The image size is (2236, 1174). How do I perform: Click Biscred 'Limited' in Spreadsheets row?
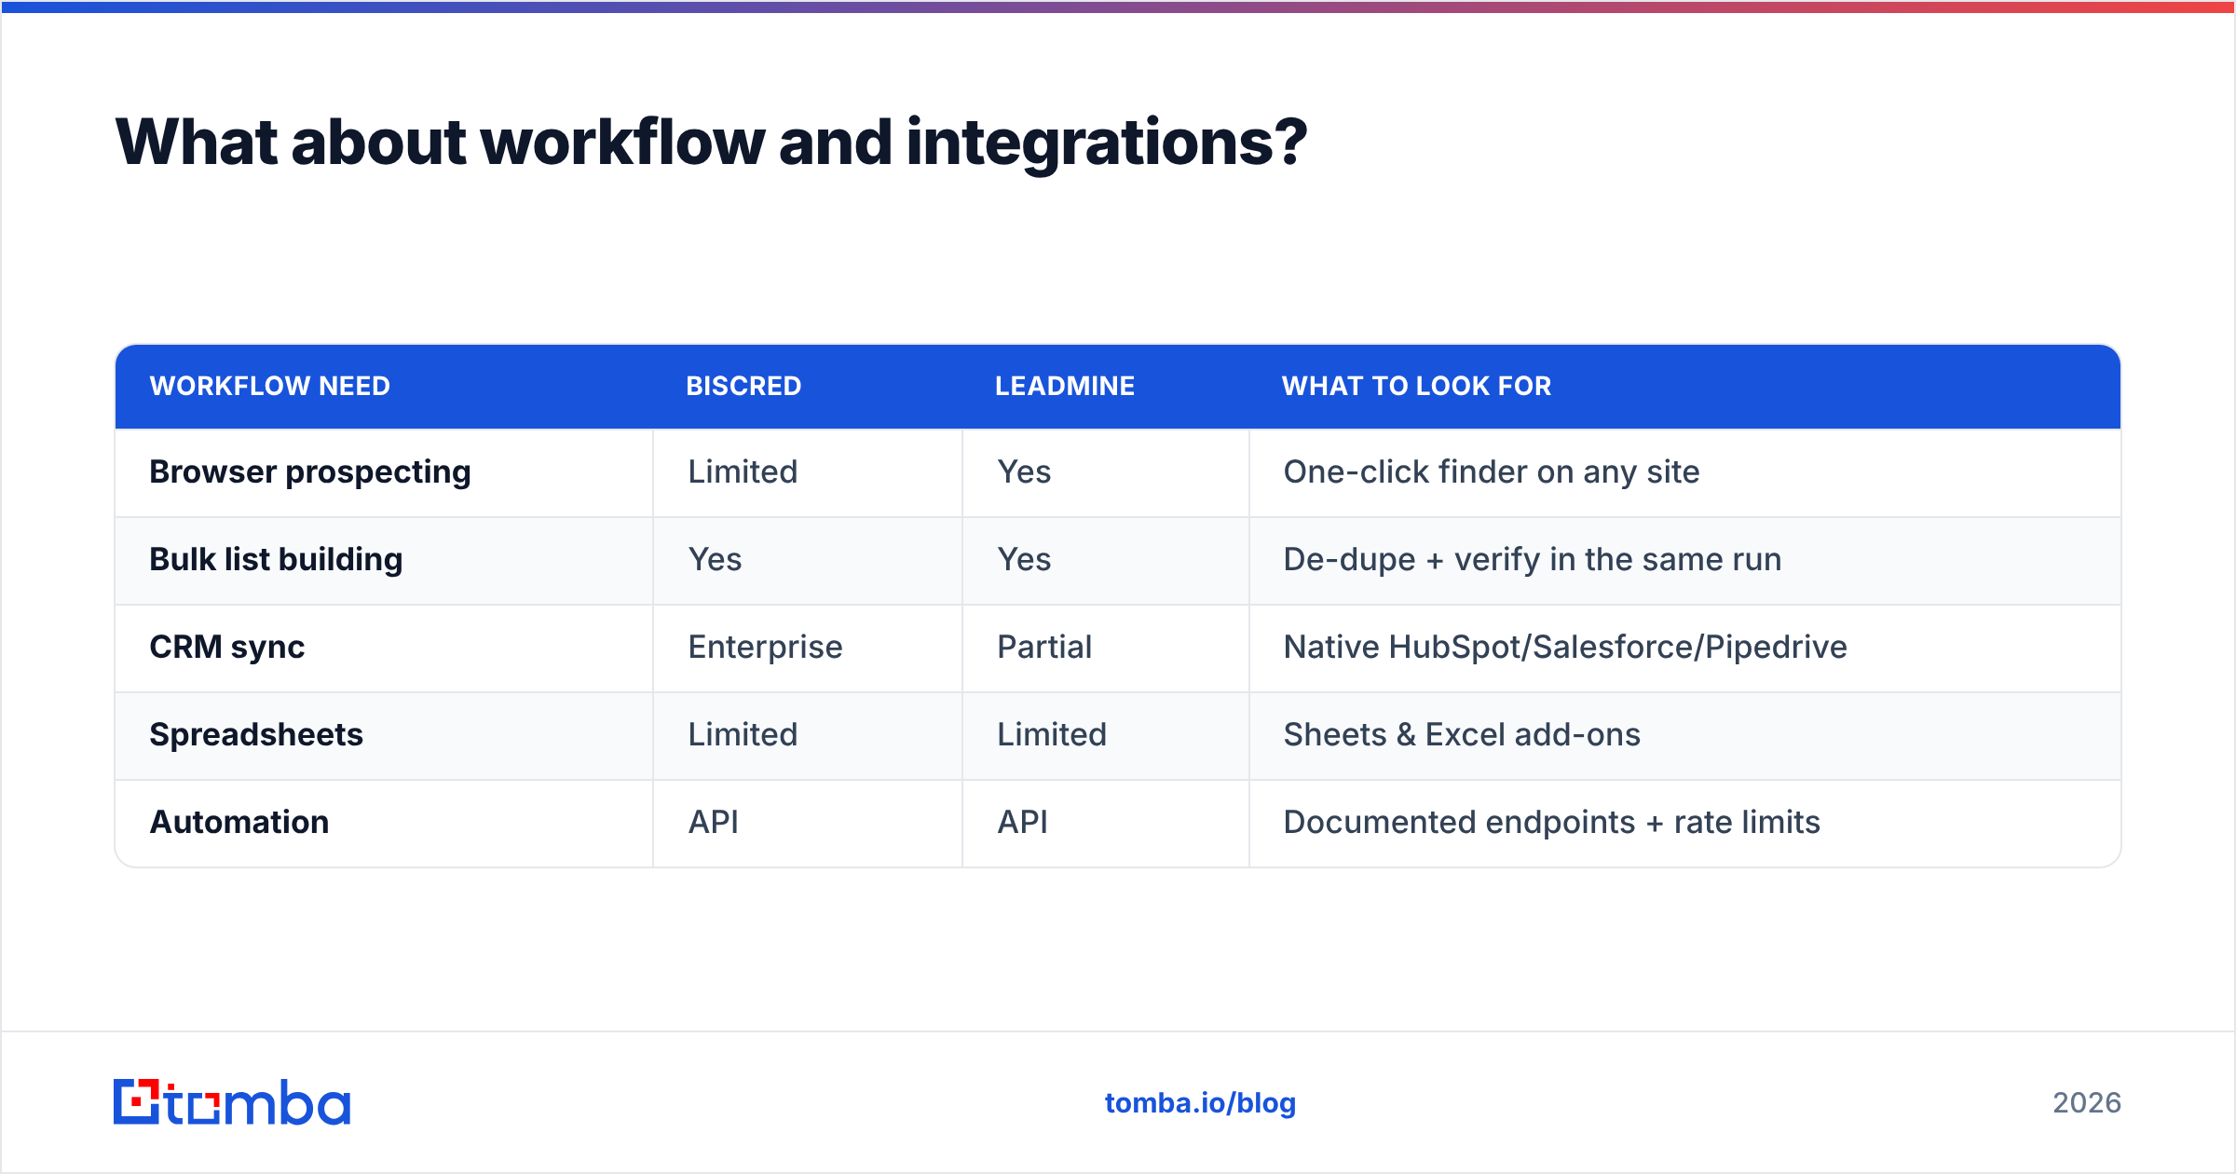point(743,735)
